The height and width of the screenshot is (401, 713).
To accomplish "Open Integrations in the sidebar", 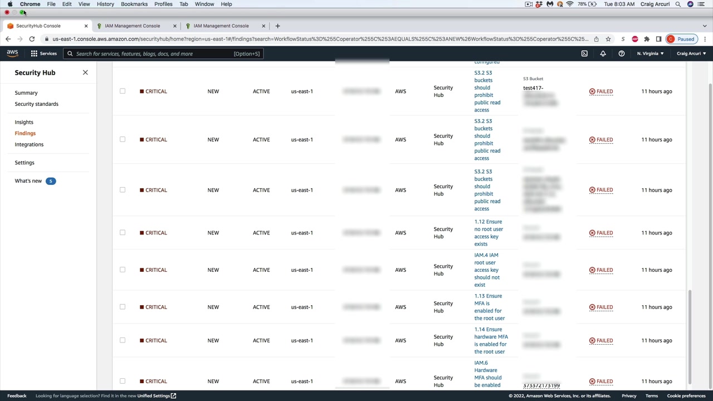I will [x=29, y=144].
